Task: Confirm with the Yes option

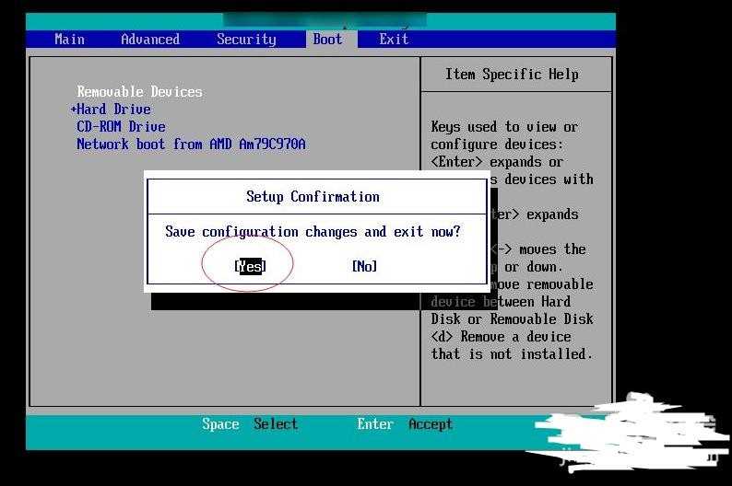Action: [x=250, y=266]
